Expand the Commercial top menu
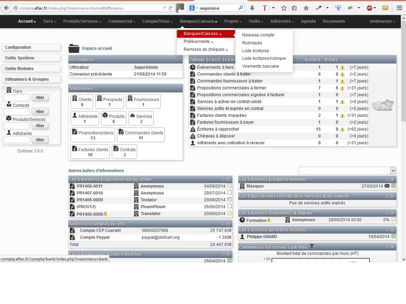The height and width of the screenshot is (304, 406). (x=122, y=21)
